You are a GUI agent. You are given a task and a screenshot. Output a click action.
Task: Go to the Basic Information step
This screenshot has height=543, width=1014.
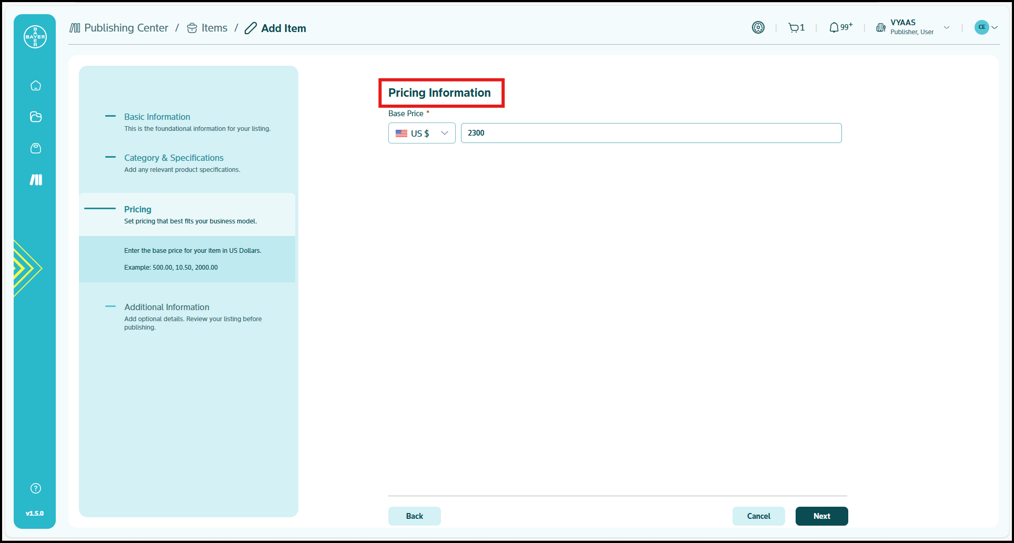click(x=157, y=117)
